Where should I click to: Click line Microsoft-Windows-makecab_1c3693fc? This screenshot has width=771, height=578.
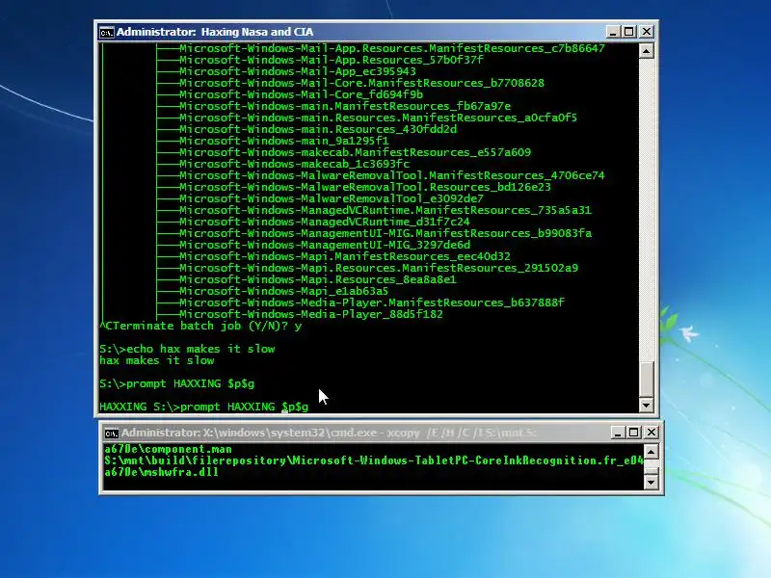[295, 164]
